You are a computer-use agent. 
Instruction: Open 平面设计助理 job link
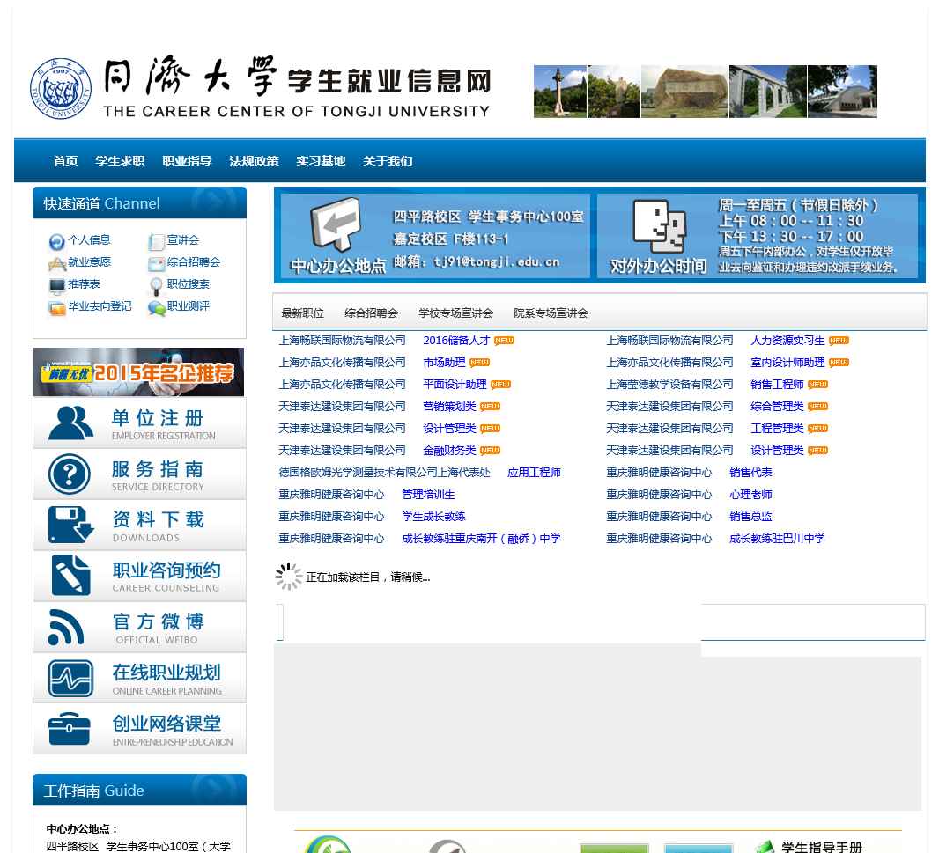[x=455, y=385]
